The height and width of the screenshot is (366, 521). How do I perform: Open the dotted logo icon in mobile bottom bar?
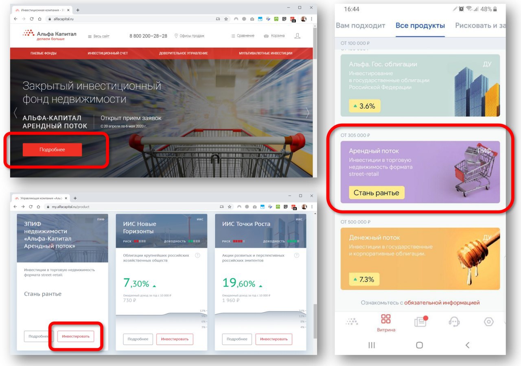pos(352,322)
